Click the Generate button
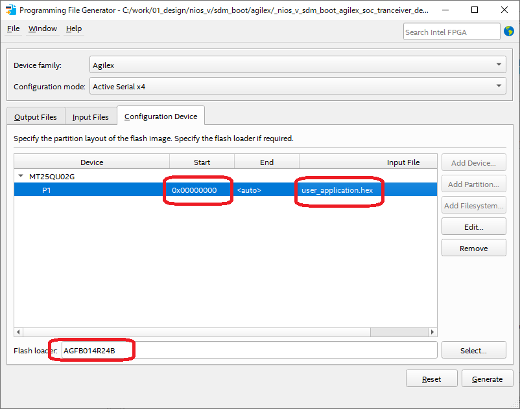The height and width of the screenshot is (409, 520). coord(487,379)
